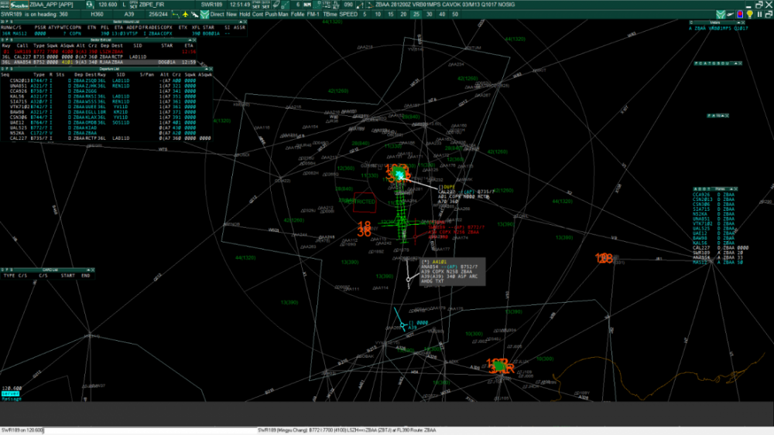Viewport: 774px width, 435px height.
Task: Click the SPEED label in toolbar
Action: [348, 14]
